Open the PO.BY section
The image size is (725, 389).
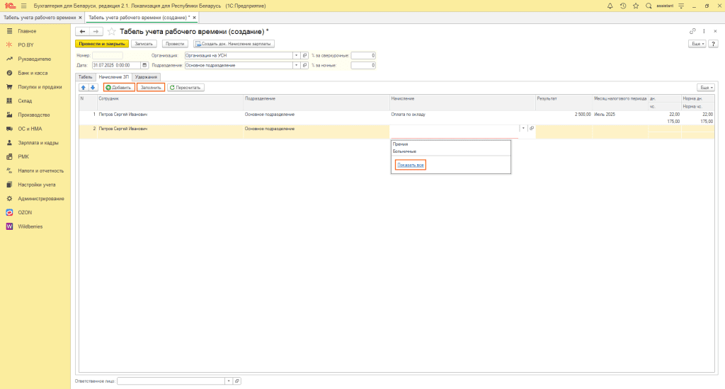(26, 45)
